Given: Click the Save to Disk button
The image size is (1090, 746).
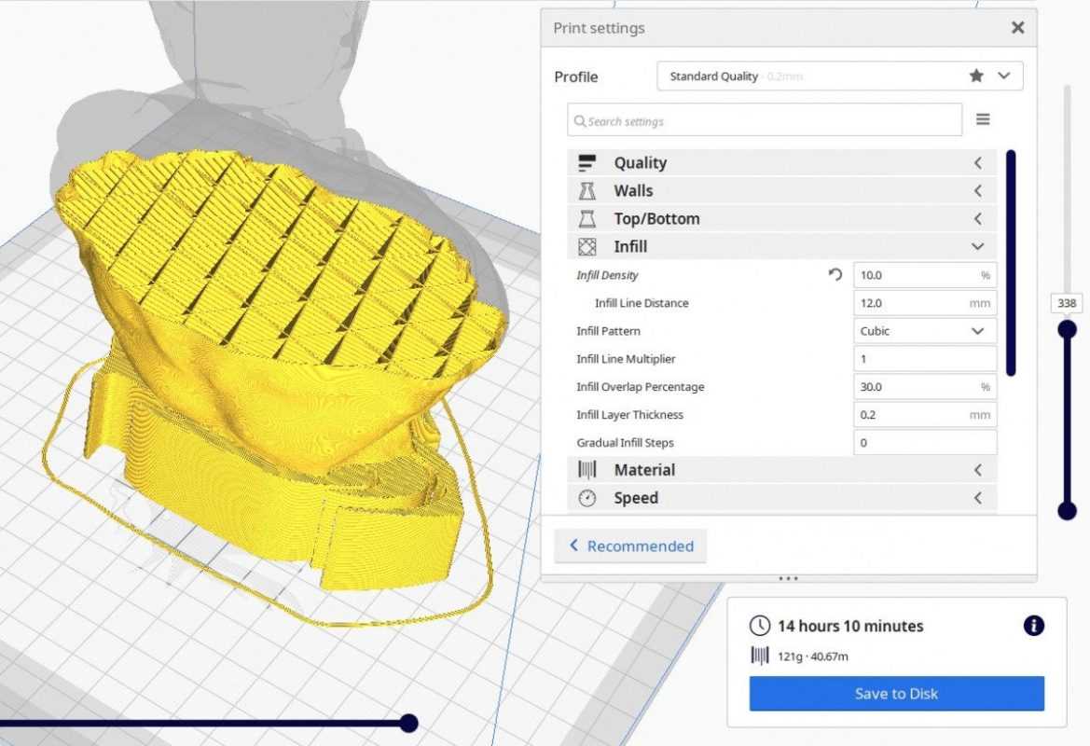Looking at the screenshot, I should tap(896, 694).
